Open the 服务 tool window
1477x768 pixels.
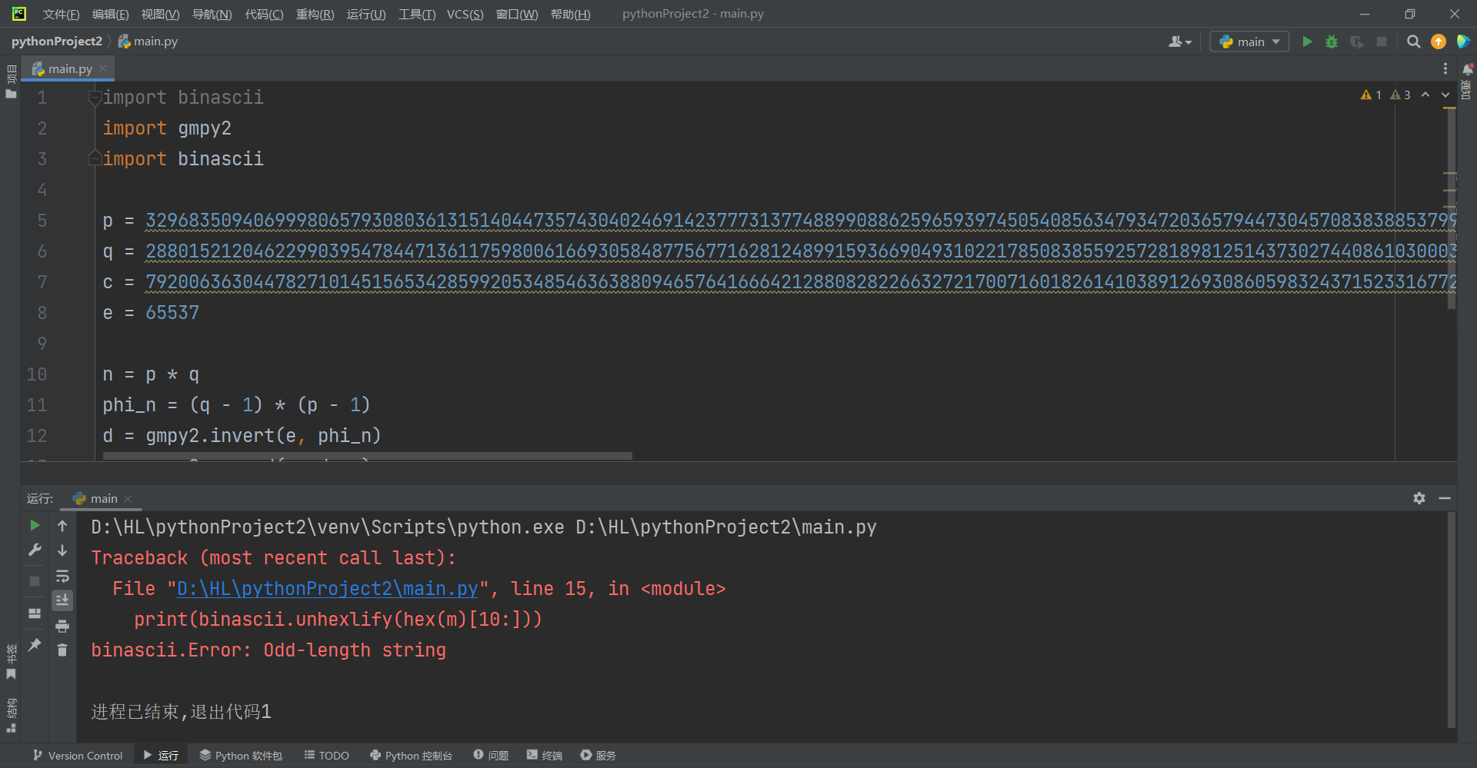coord(598,756)
